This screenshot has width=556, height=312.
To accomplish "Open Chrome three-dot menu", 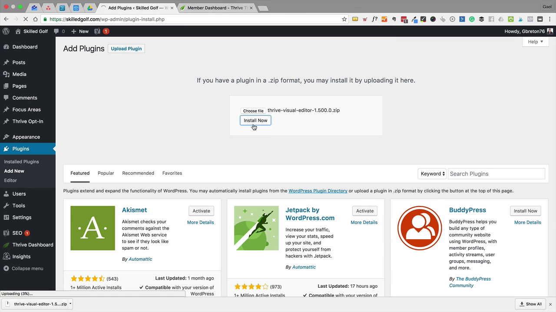I will coord(550,19).
